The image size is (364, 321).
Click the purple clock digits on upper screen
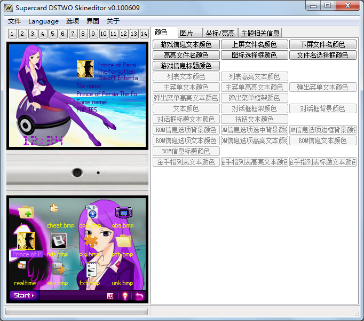coord(43,141)
